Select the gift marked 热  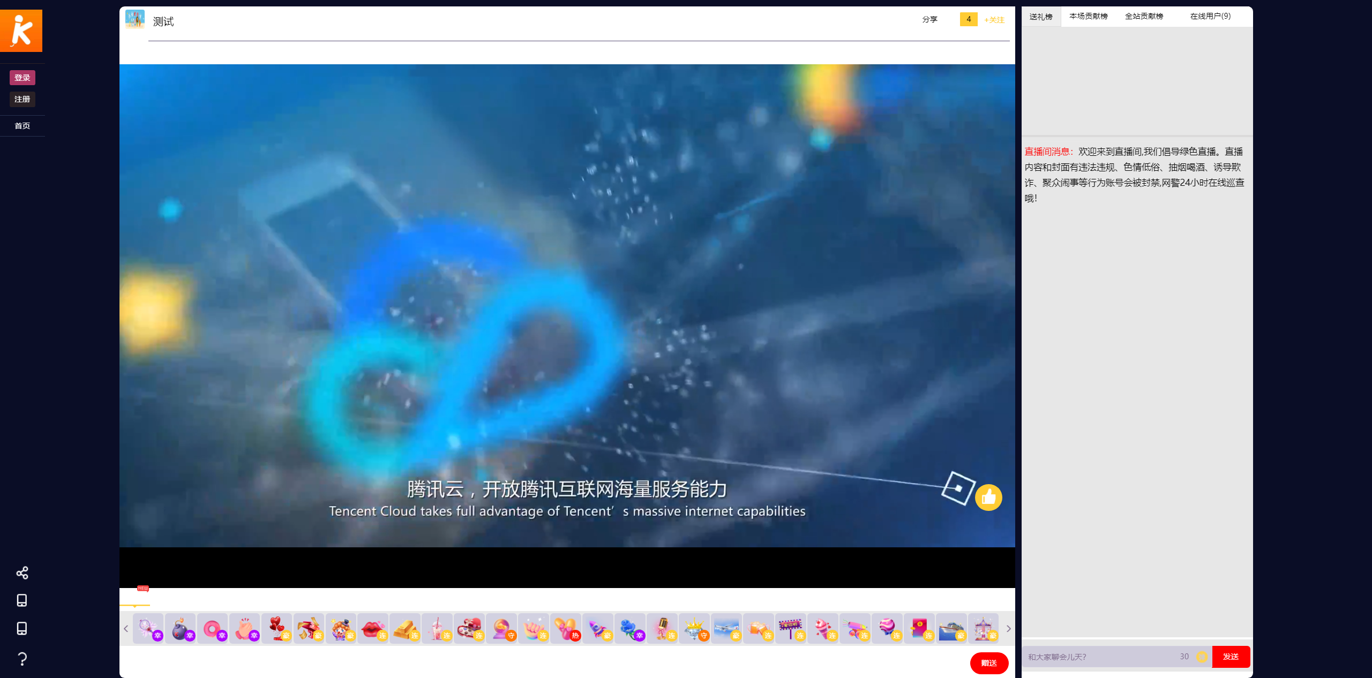(x=566, y=628)
